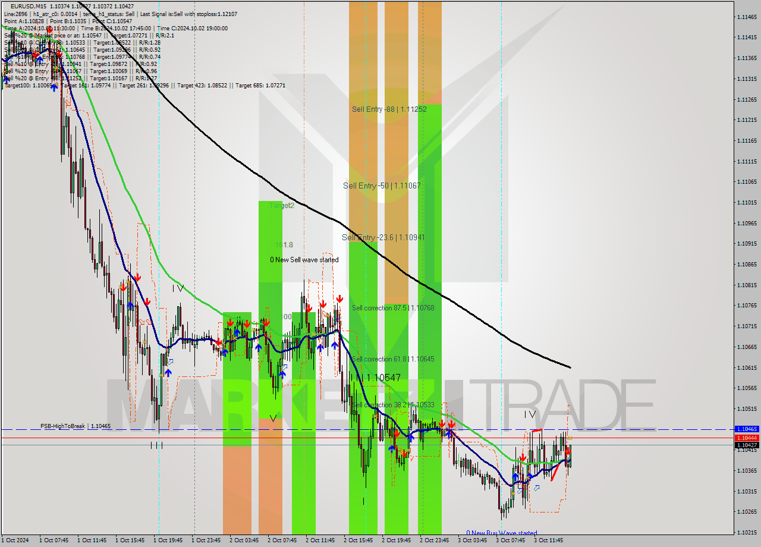Select the 'Sell Entry -88 | 1.11252' label

(x=389, y=109)
